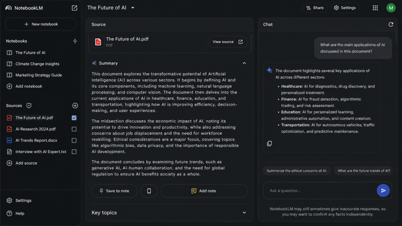Open The Future of AI notebook in sidebar

(x=30, y=52)
